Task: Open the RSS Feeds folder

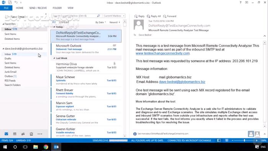Action: point(10,80)
